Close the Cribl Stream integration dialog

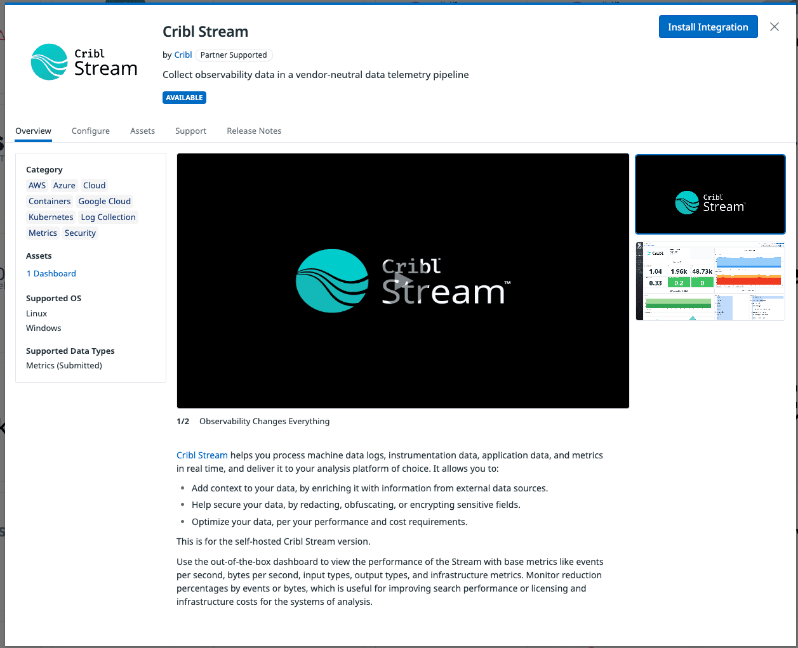tap(775, 27)
